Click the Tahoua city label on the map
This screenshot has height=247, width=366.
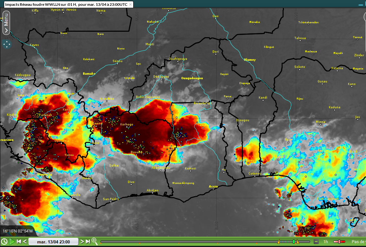click(x=300, y=38)
